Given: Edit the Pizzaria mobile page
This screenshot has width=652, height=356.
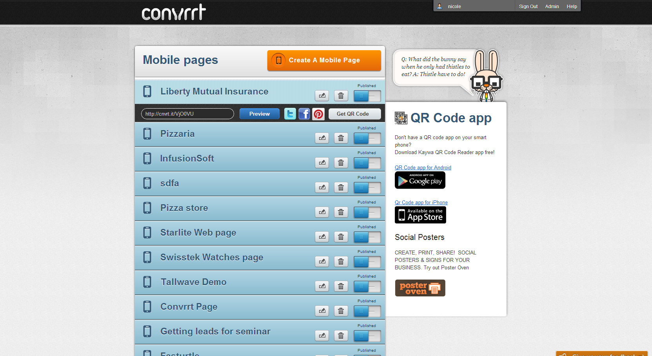Looking at the screenshot, I should pyautogui.click(x=322, y=138).
